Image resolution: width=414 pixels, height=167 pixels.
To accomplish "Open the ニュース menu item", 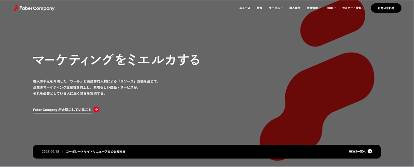I will 245,8.
